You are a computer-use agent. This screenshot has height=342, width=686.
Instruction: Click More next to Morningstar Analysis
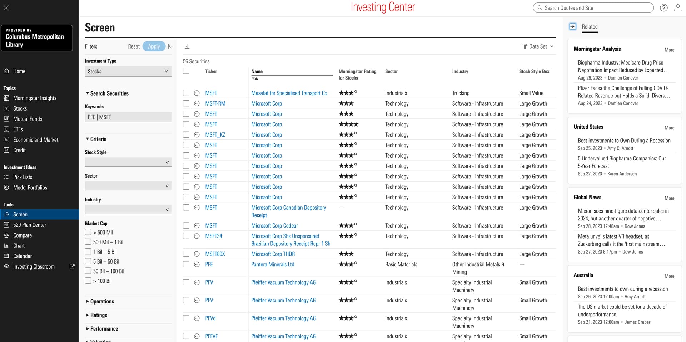click(x=669, y=50)
